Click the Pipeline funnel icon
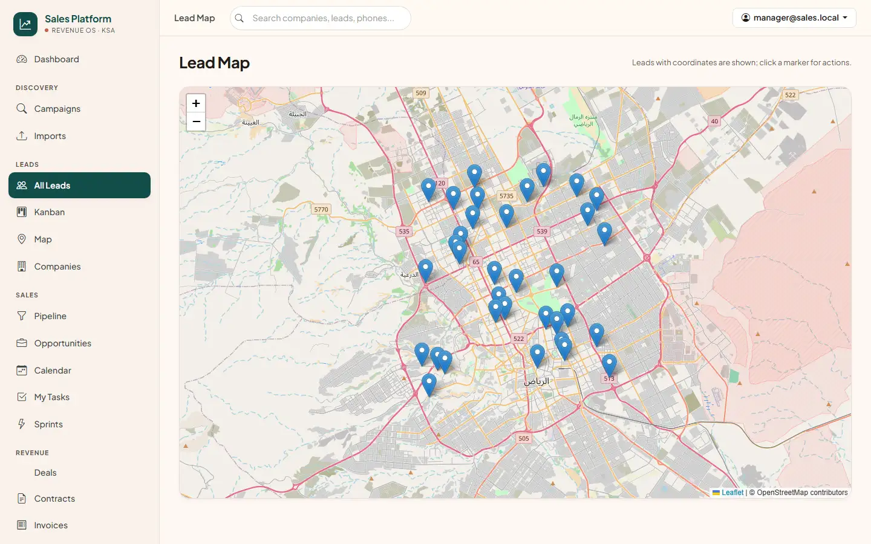This screenshot has height=544, width=871. coord(22,316)
